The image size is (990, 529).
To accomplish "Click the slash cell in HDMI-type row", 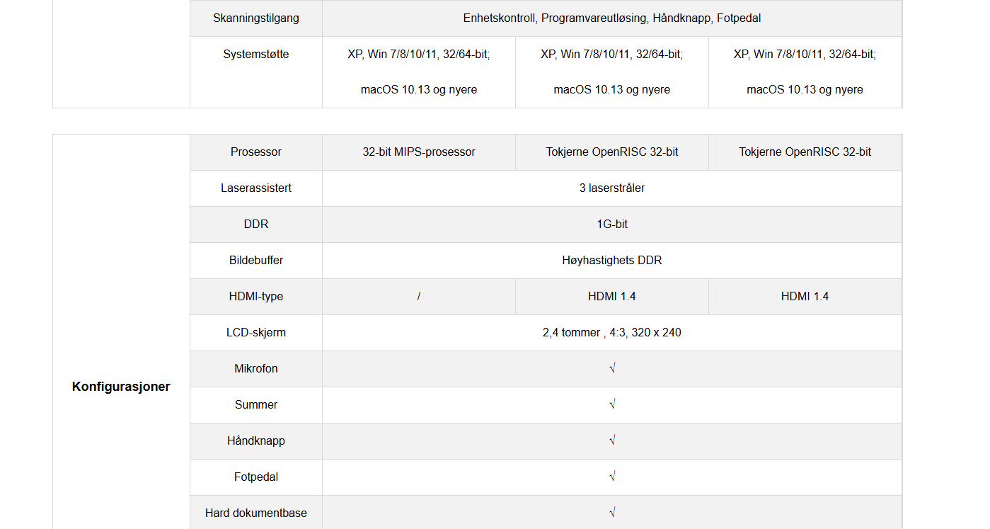I will [419, 296].
